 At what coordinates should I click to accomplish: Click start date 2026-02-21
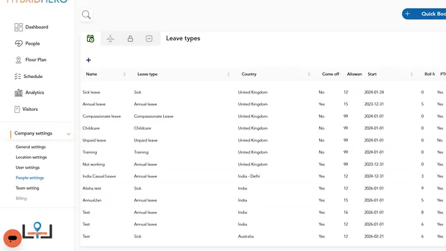pos(374,236)
